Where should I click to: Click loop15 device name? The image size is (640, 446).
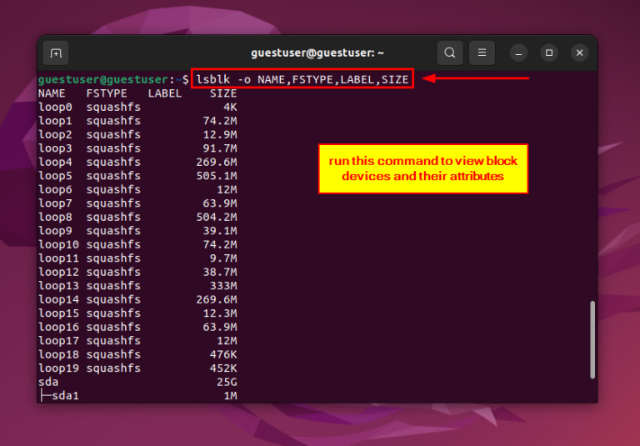coord(59,313)
